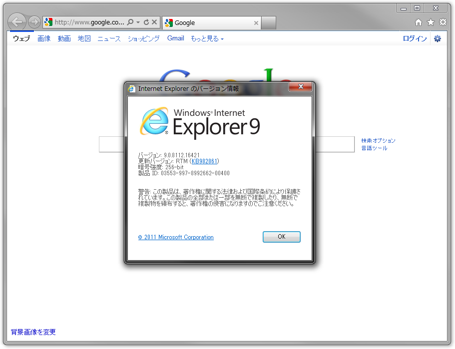Click the Internet Explorer 9 logo
The image size is (455, 349).
200,124
